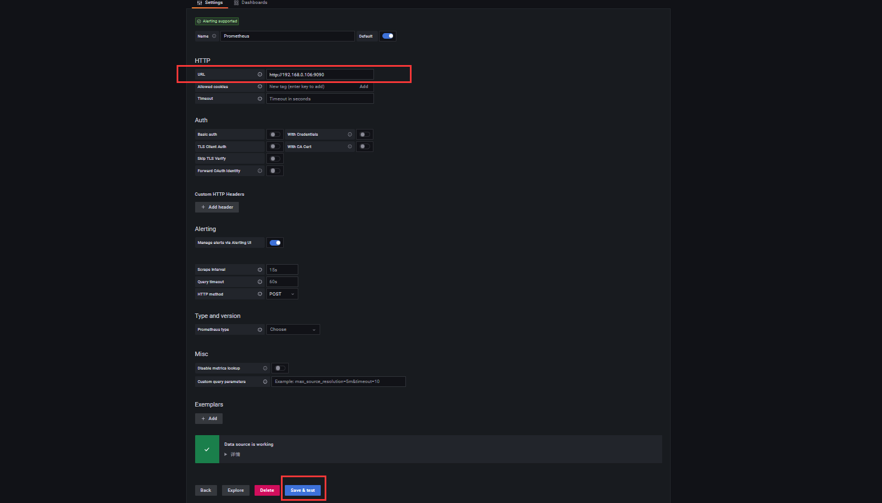Click the Name info icon
The image size is (882, 503).
[x=214, y=36]
